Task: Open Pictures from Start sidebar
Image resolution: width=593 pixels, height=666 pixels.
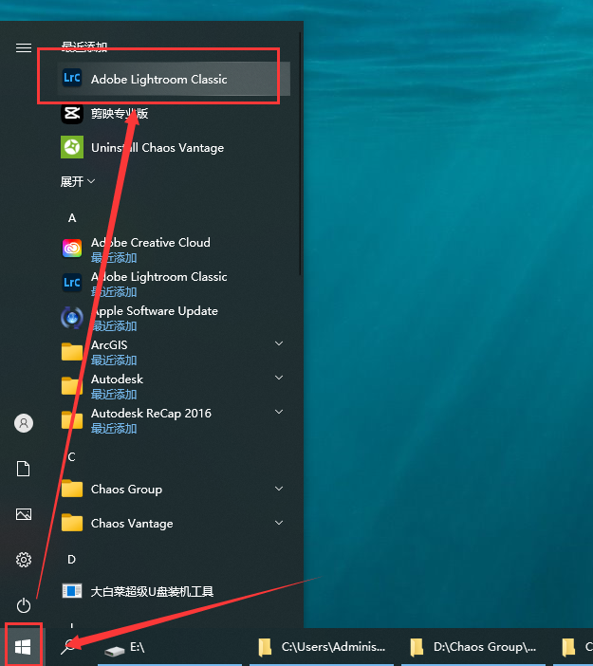Action: tap(24, 514)
